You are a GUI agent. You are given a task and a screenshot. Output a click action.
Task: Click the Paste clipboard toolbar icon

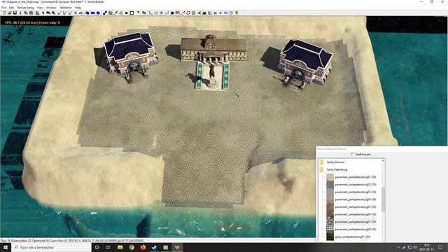coord(31,13)
